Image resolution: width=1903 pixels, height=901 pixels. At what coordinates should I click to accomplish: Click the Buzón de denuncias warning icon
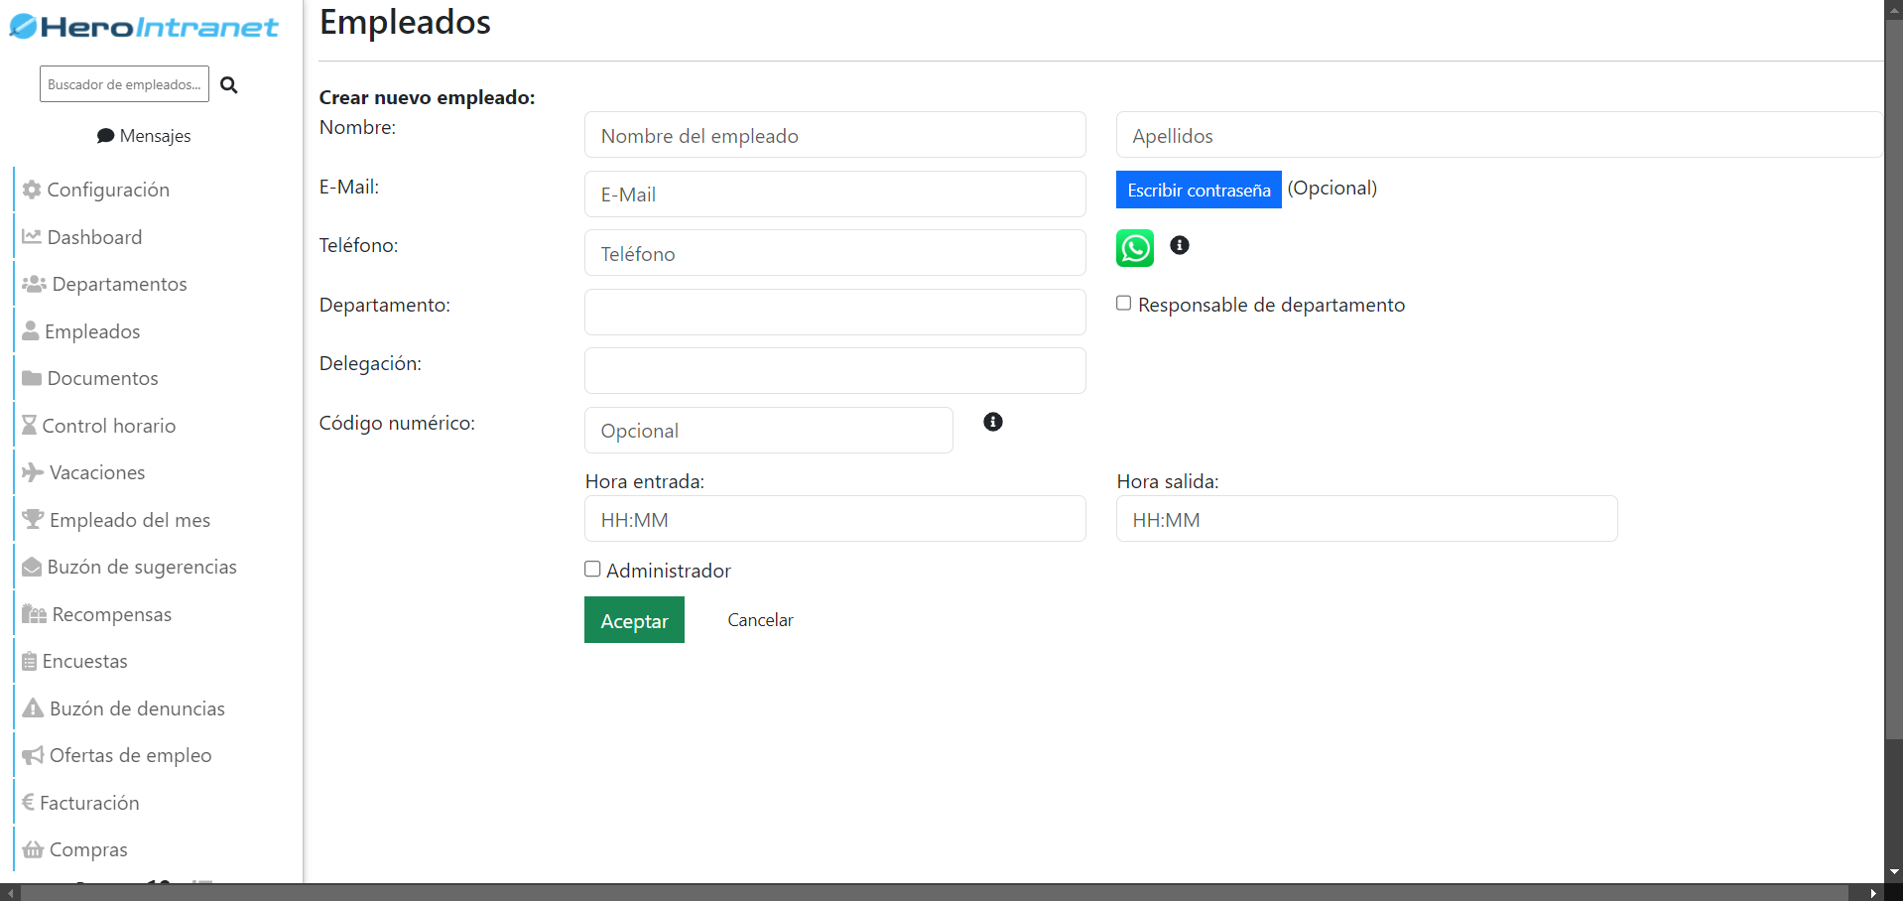(33, 708)
